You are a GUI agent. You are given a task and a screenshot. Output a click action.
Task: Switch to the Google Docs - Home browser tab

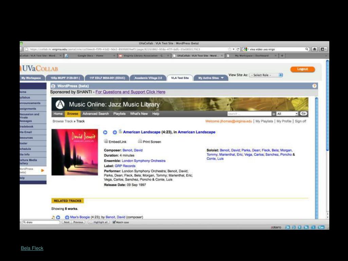tap(90, 56)
